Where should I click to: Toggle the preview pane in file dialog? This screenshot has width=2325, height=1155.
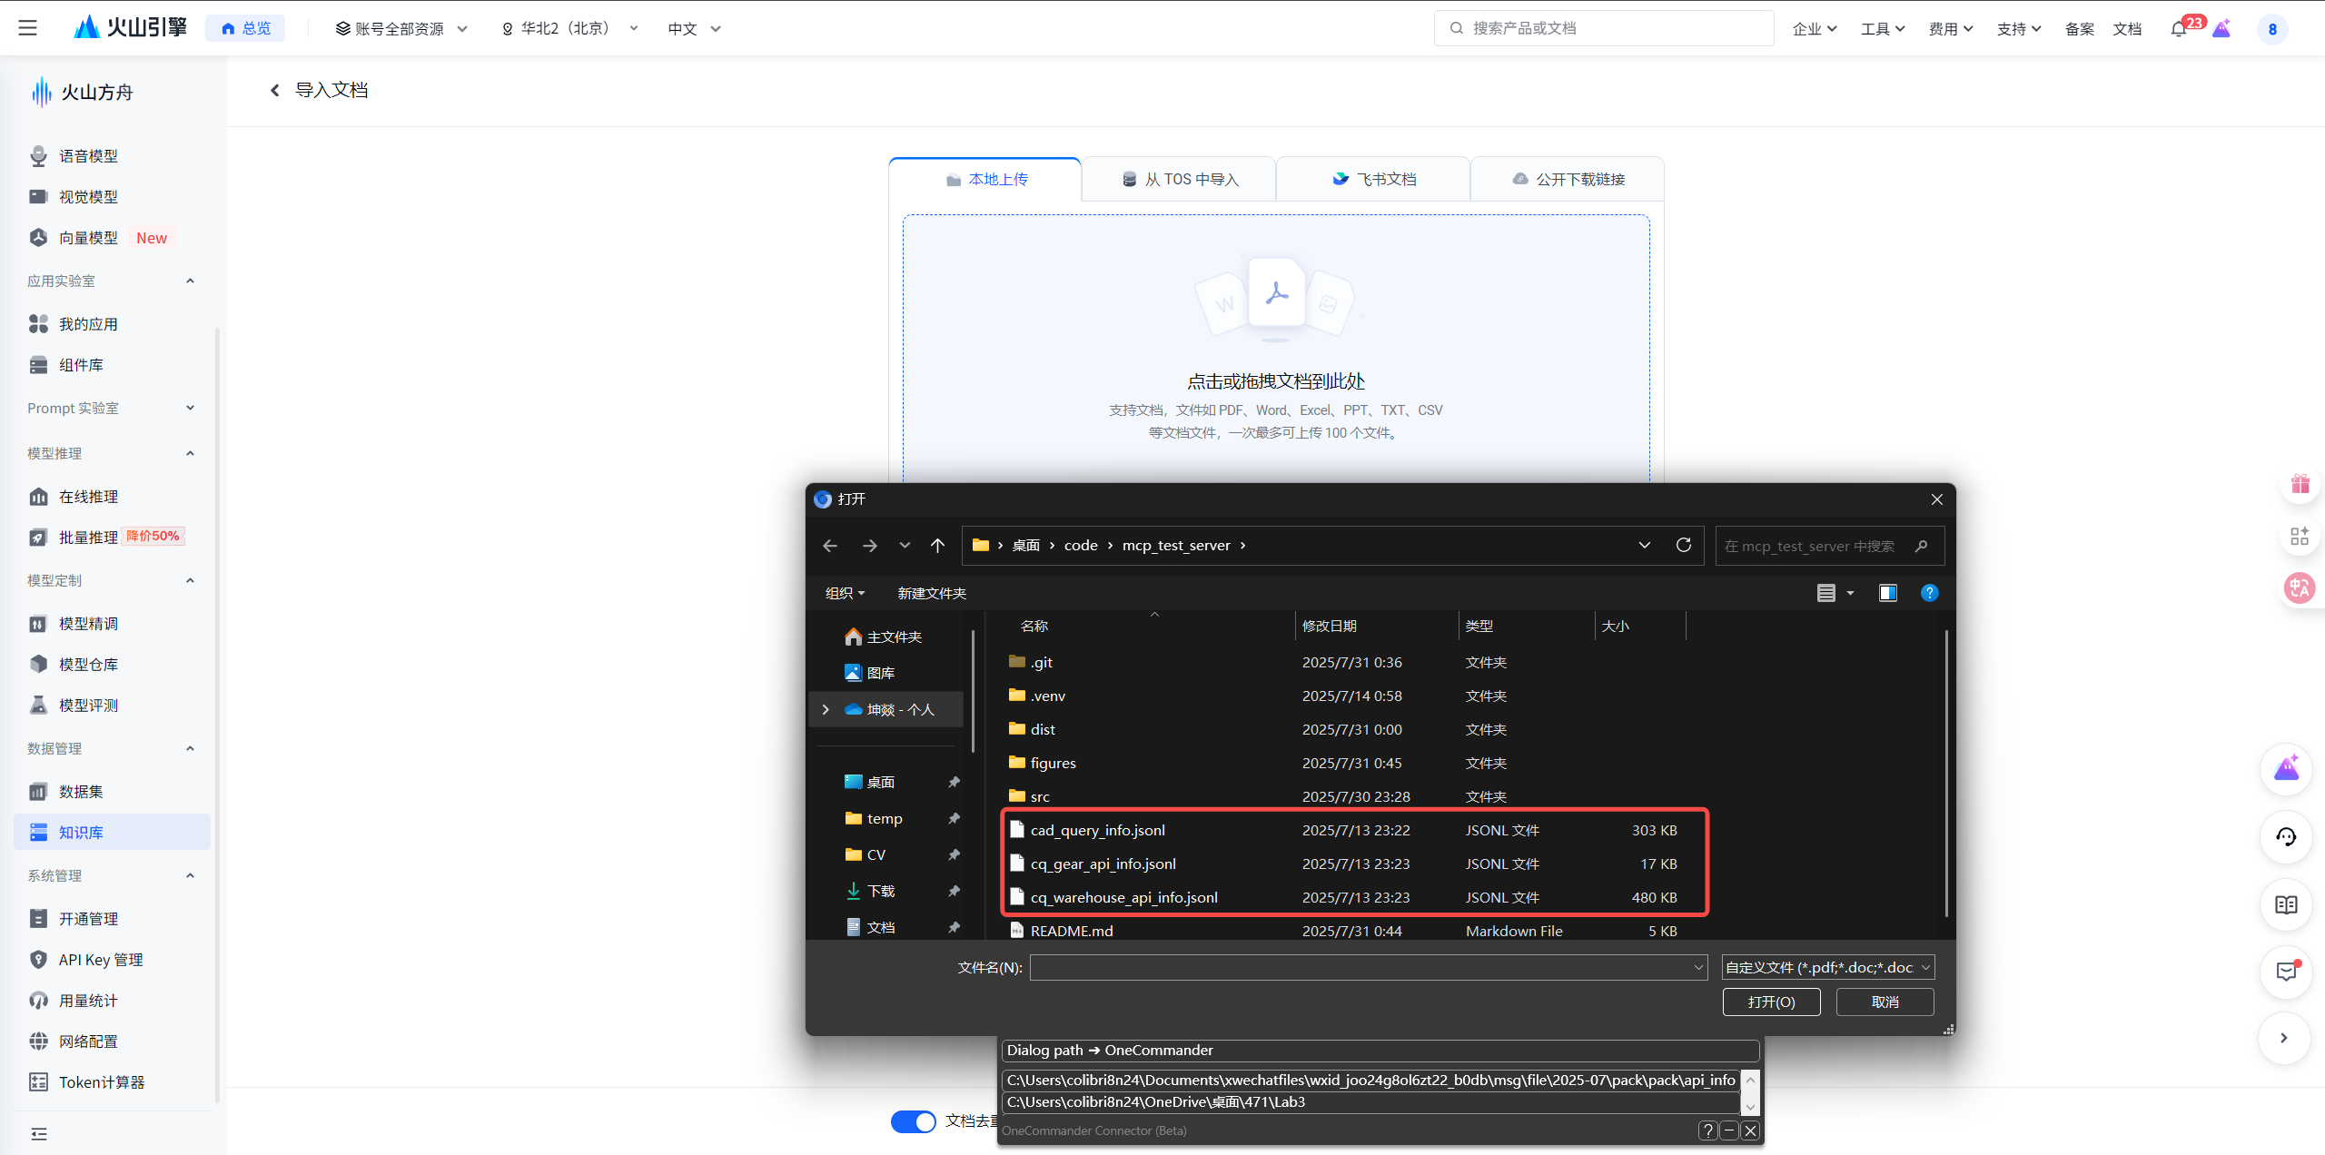[x=1887, y=593]
